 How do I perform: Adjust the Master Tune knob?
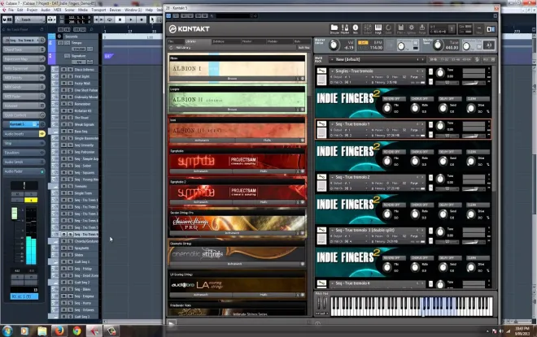[438, 45]
